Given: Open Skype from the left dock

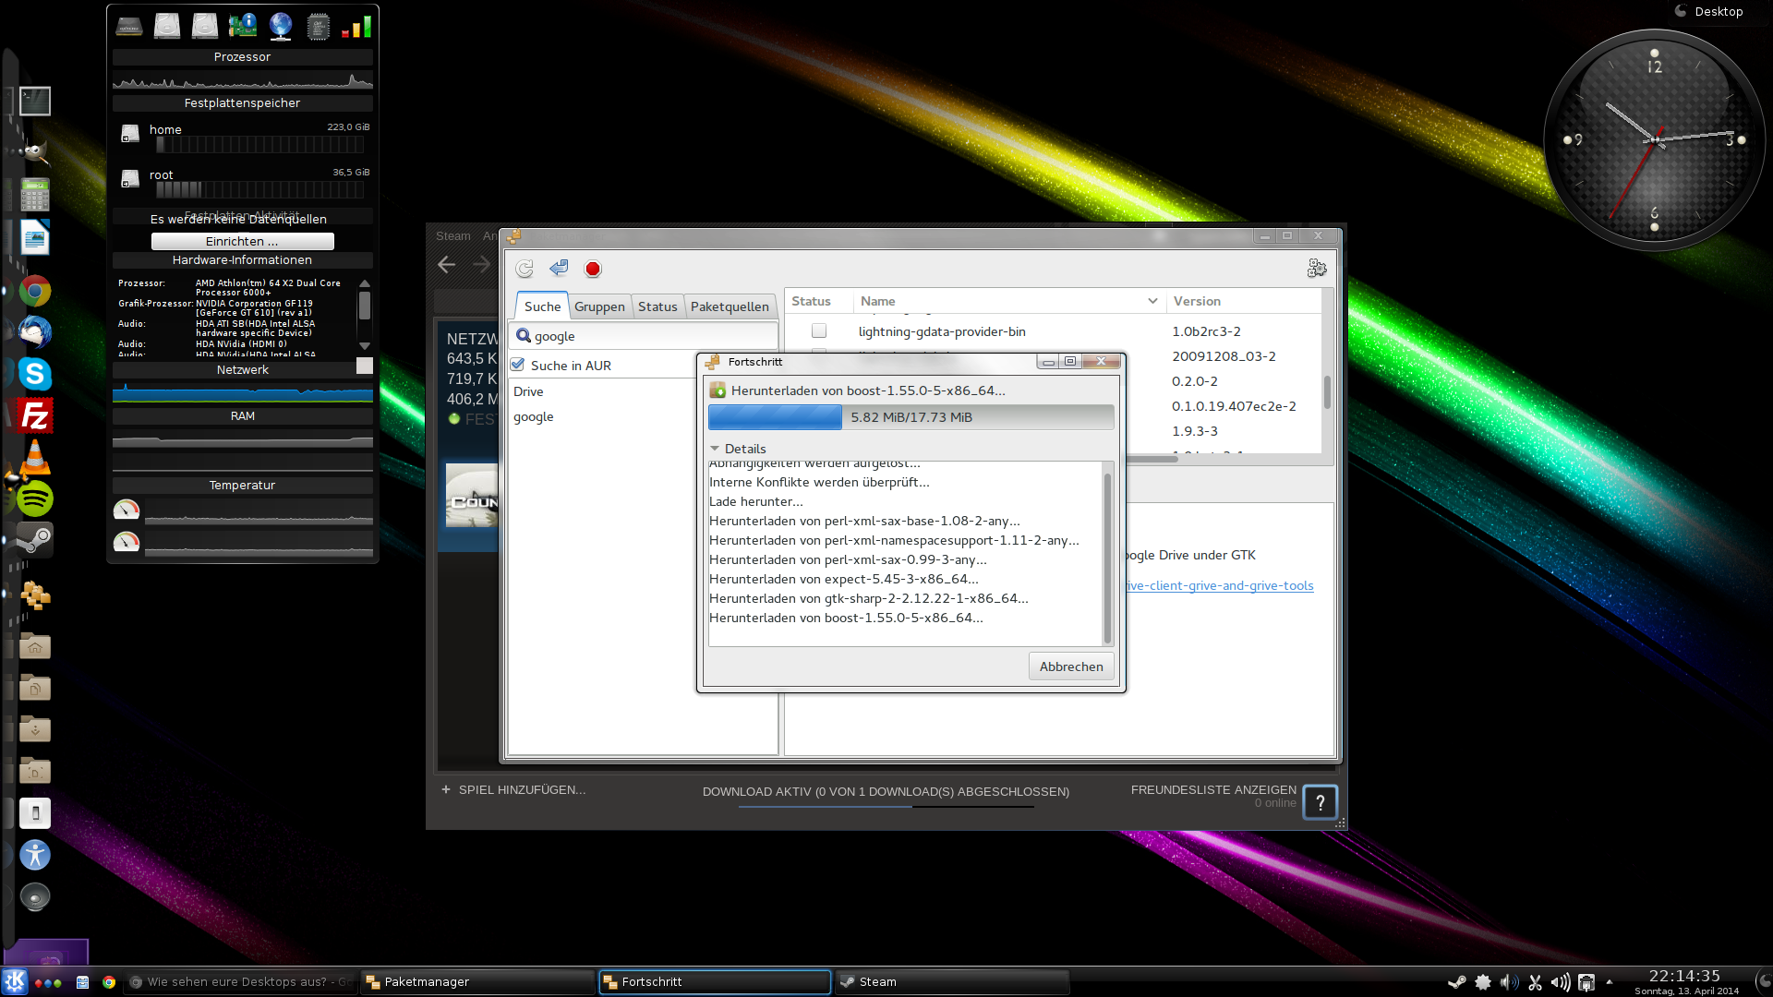Looking at the screenshot, I should point(35,374).
